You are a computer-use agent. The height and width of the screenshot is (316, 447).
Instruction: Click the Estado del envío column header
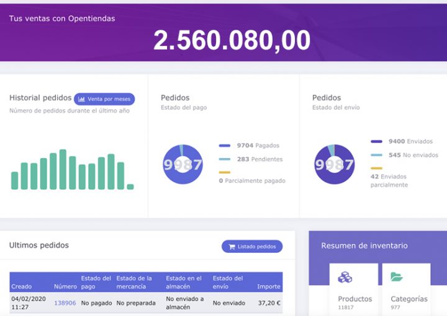tap(227, 282)
